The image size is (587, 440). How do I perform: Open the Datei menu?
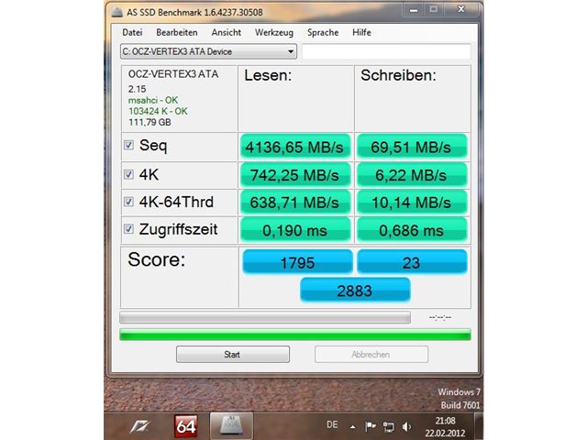132,32
